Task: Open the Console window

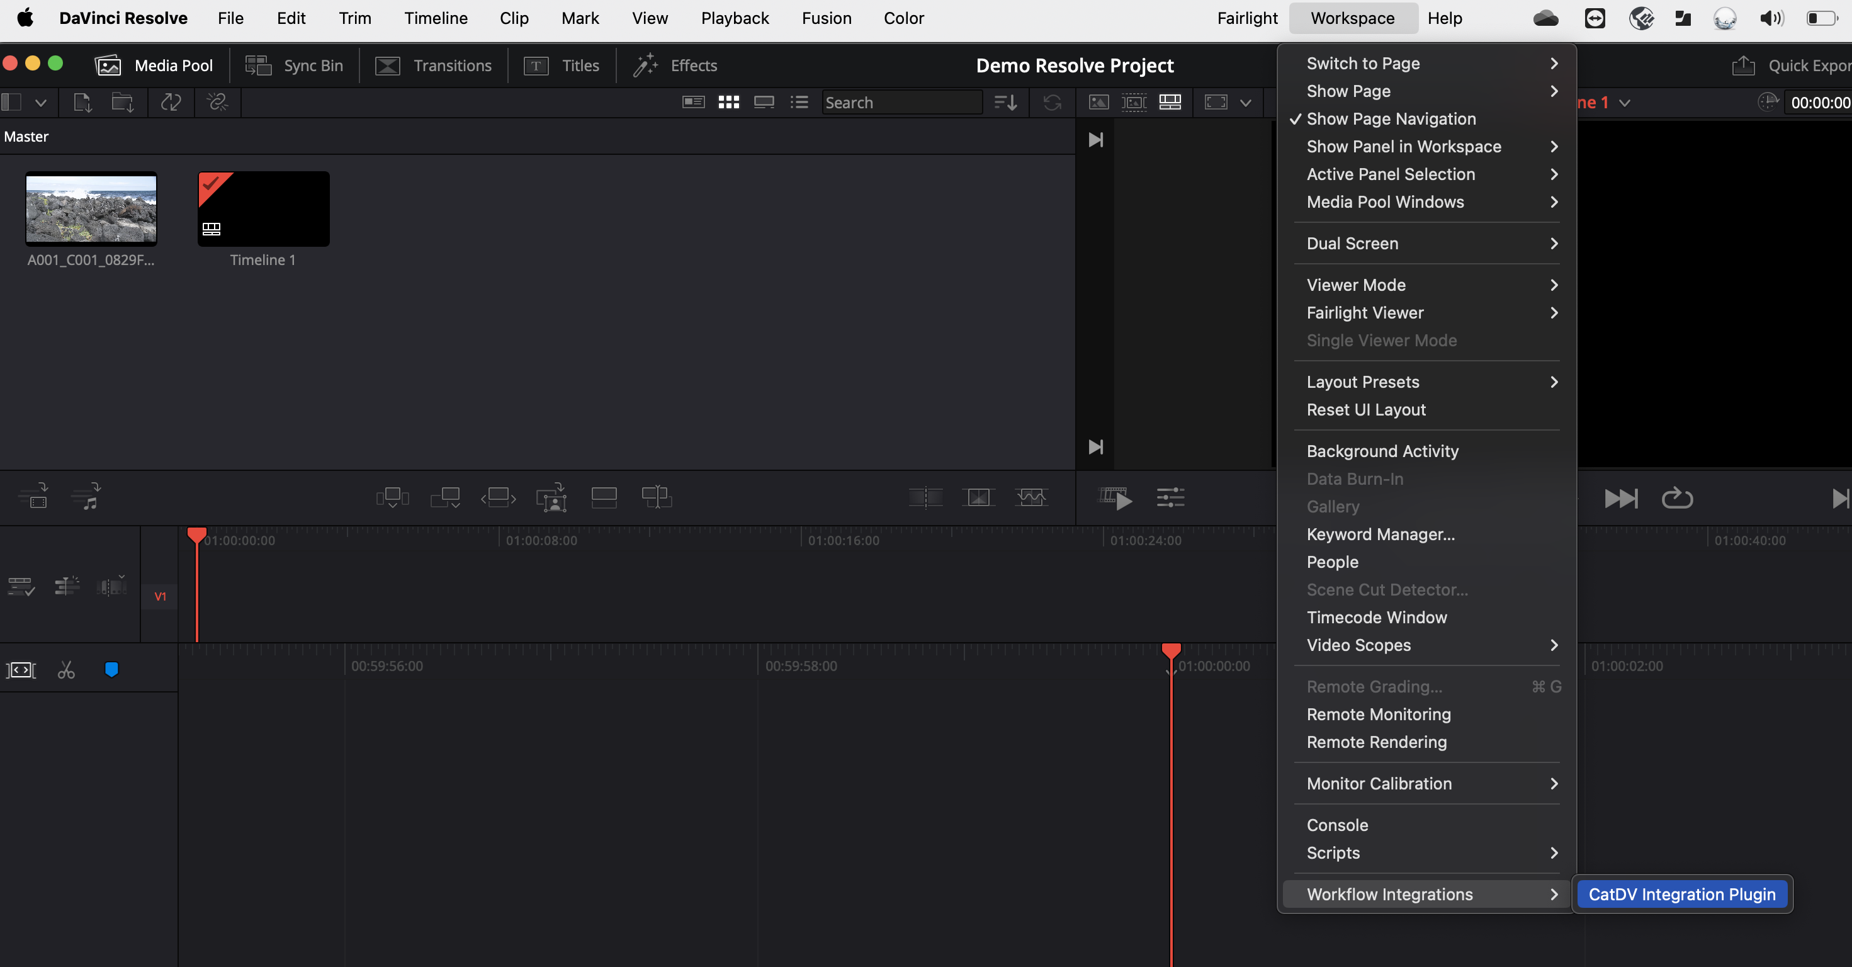Action: tap(1338, 823)
